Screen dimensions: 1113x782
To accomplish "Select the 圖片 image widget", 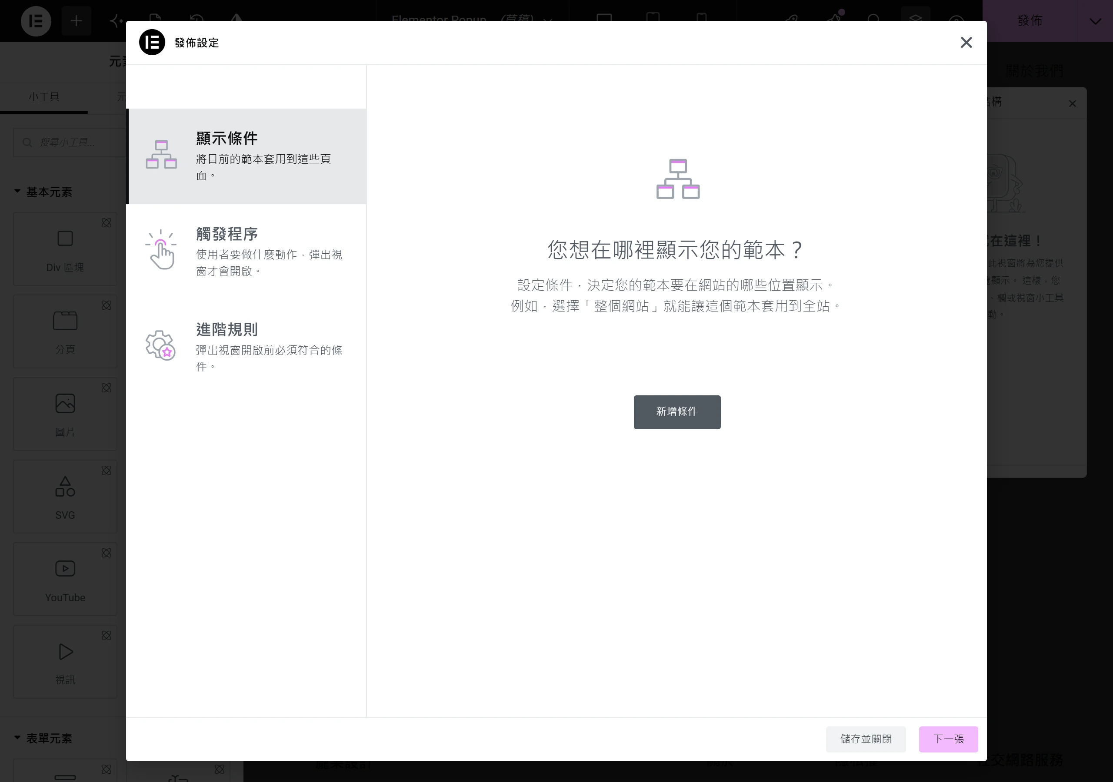I will pyautogui.click(x=65, y=414).
